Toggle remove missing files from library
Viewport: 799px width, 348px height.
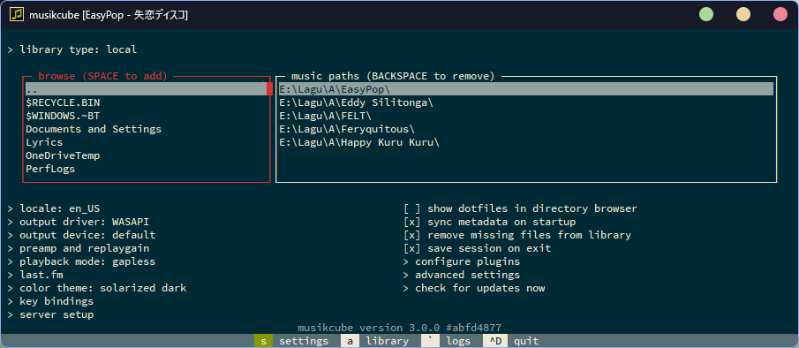click(x=517, y=235)
